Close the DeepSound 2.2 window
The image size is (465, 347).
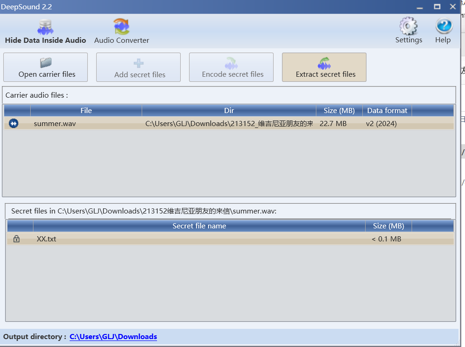click(453, 7)
